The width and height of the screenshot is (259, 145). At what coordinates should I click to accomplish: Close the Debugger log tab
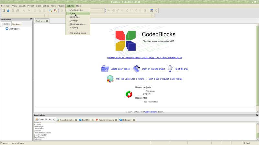point(134,120)
